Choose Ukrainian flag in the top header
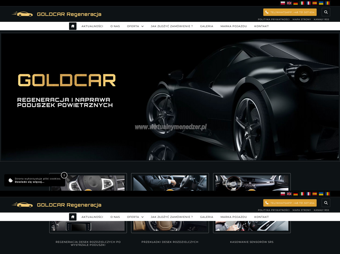The width and height of the screenshot is (340, 254). coord(321,3)
